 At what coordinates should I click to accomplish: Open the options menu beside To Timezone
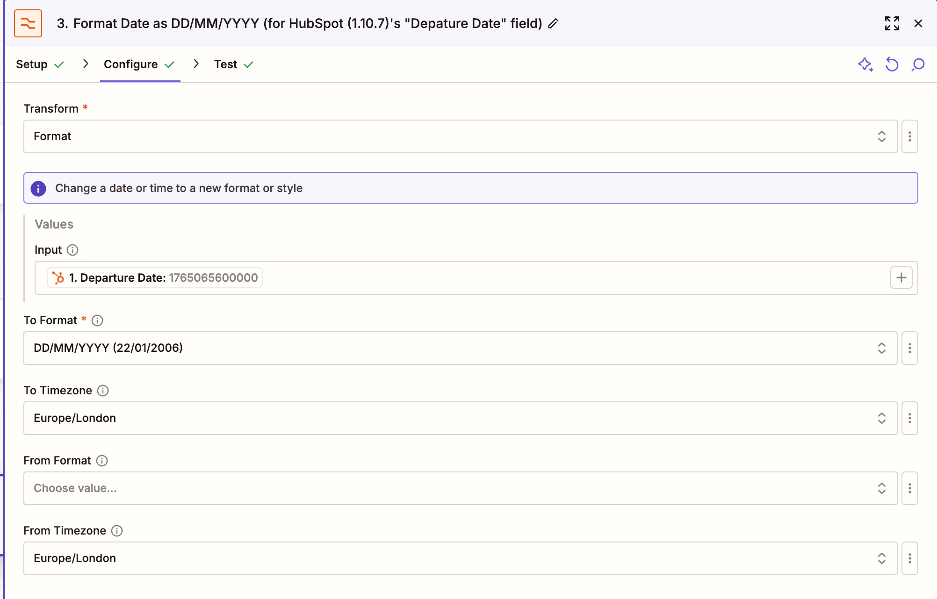910,418
